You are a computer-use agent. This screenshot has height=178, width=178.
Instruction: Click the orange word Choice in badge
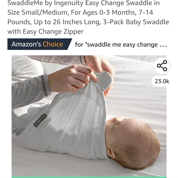click(53, 44)
